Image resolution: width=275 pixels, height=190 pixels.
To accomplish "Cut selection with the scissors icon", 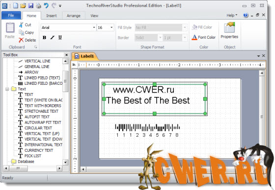I will click(21, 25).
